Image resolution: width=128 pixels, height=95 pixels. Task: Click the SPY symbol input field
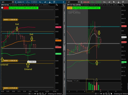point(72,2)
